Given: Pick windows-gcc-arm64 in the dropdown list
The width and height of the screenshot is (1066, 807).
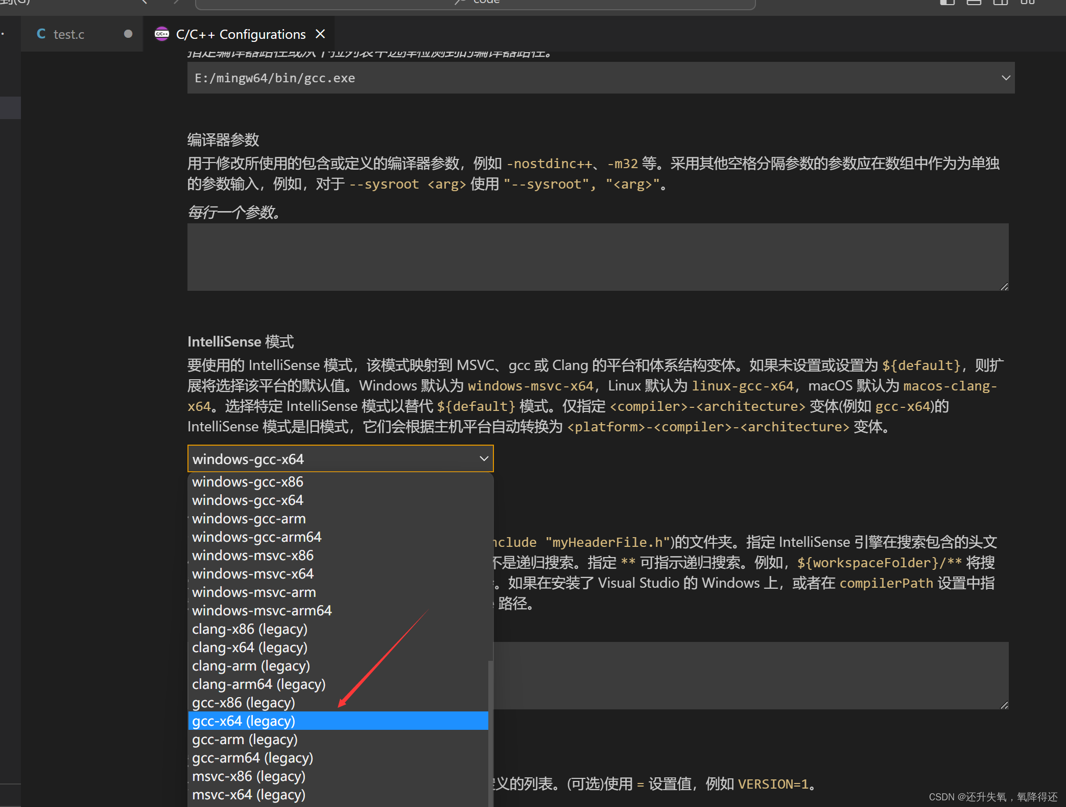Looking at the screenshot, I should coord(338,537).
